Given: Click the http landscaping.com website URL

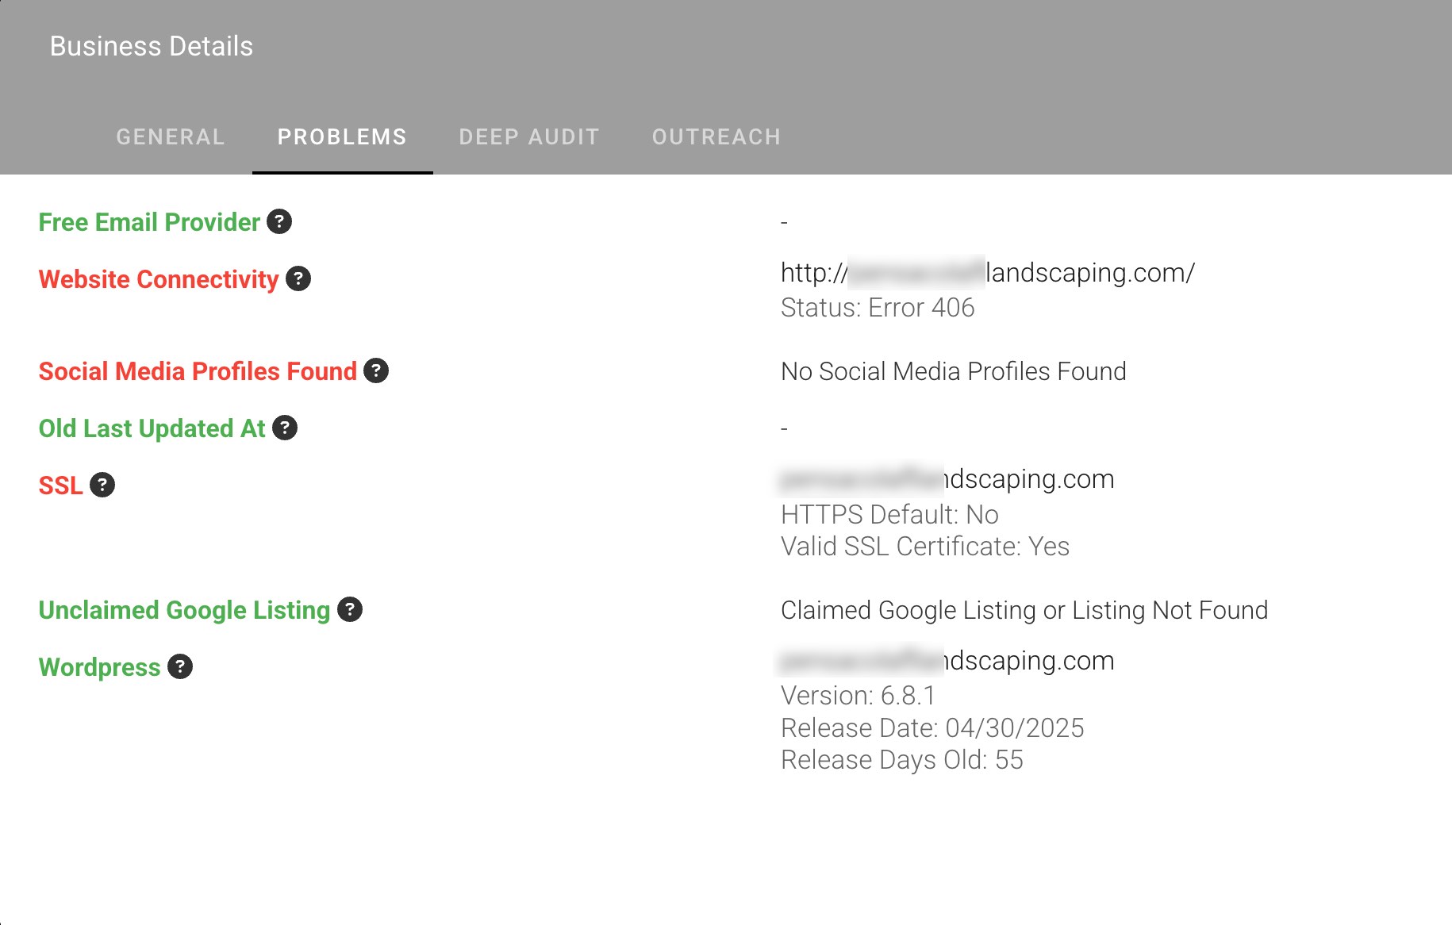Looking at the screenshot, I should click(x=987, y=273).
